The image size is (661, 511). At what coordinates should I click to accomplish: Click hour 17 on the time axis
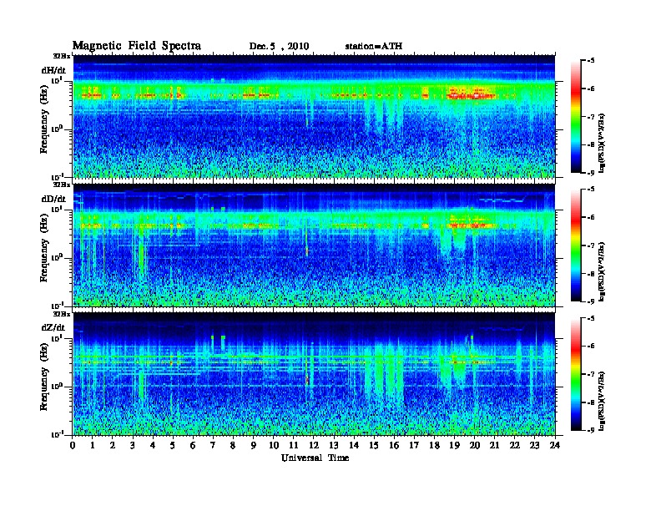414,445
